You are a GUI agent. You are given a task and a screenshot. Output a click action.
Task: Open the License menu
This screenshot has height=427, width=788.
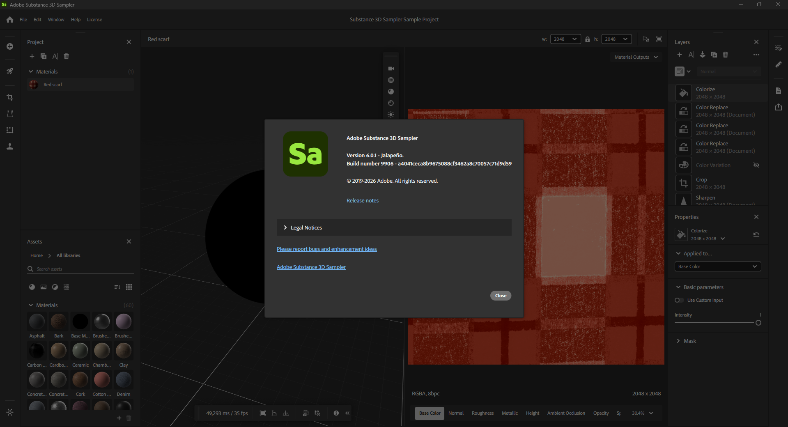[x=94, y=20]
